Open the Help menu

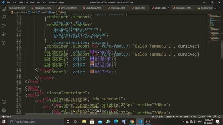61,2
